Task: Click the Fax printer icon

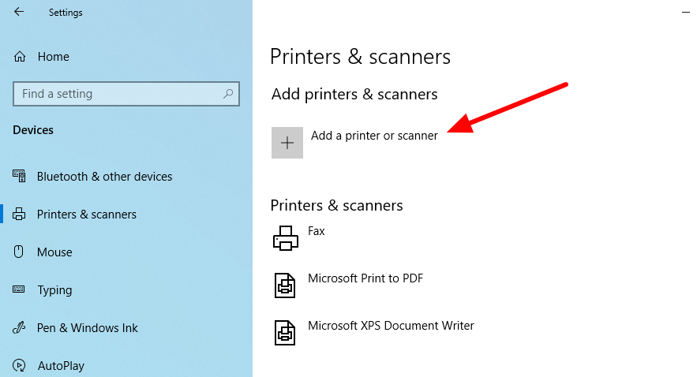Action: click(286, 238)
